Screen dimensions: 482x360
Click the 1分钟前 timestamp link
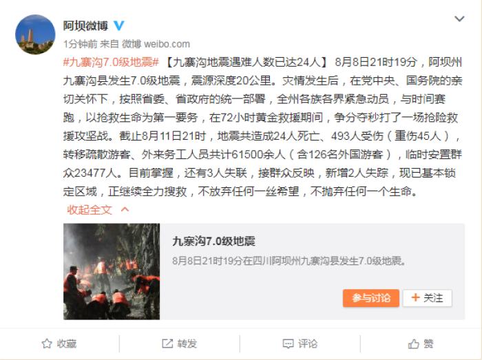[x=81, y=44]
